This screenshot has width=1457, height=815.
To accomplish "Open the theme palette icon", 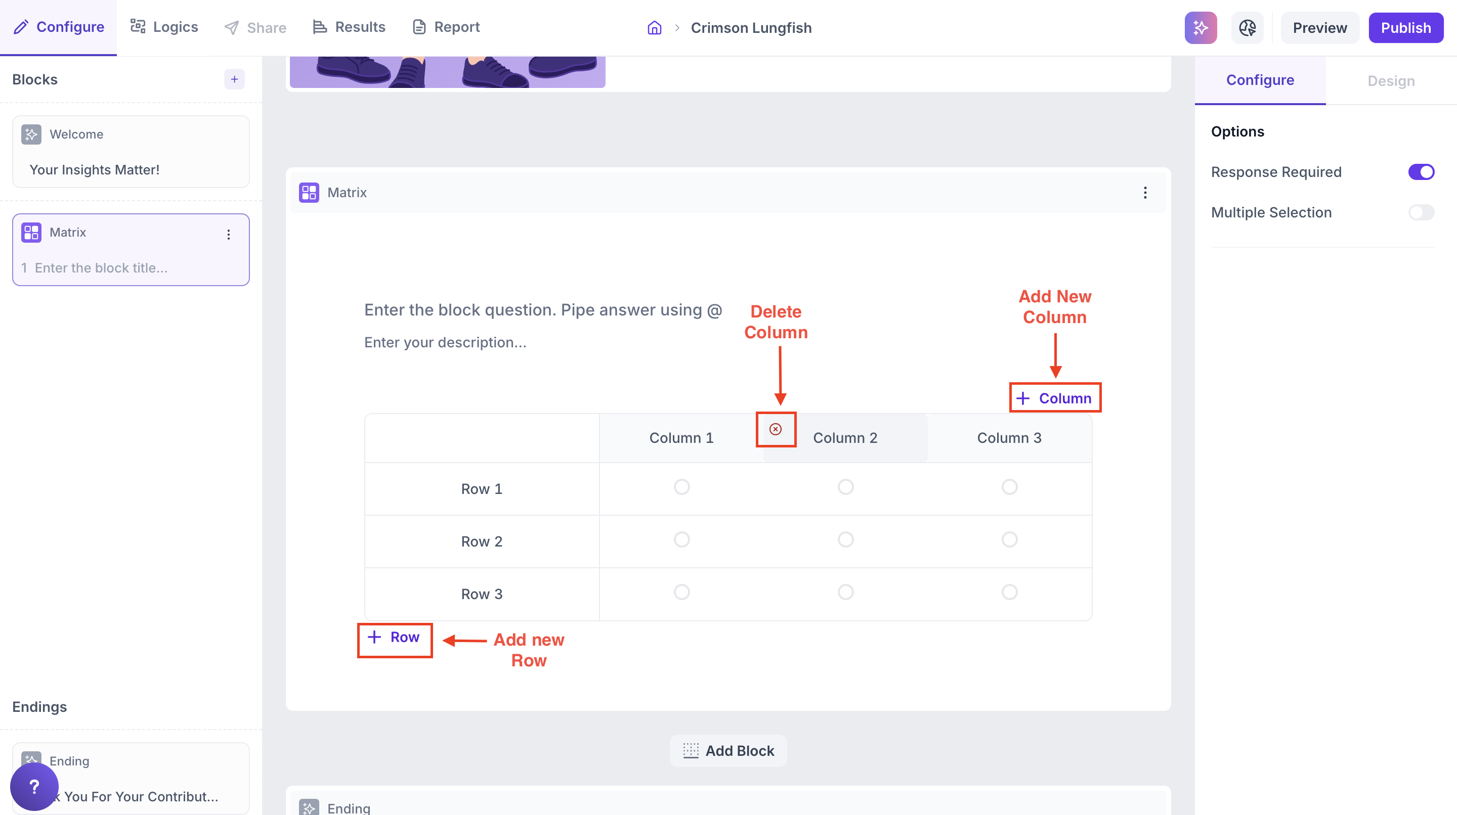I will click(1247, 28).
